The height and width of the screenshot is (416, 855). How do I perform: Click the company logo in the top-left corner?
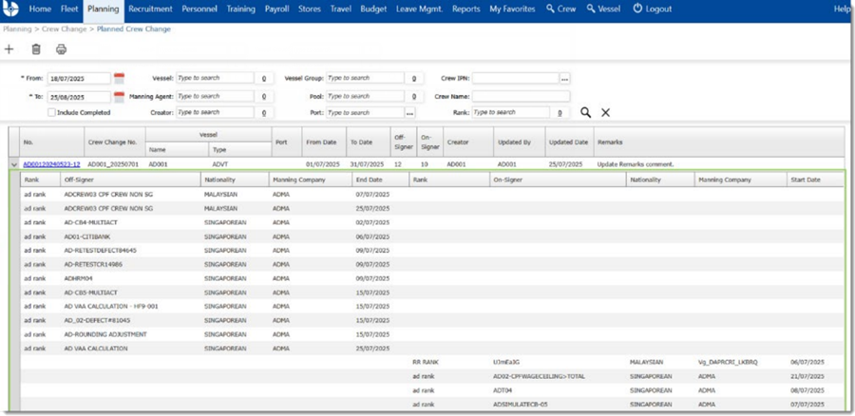pos(11,9)
